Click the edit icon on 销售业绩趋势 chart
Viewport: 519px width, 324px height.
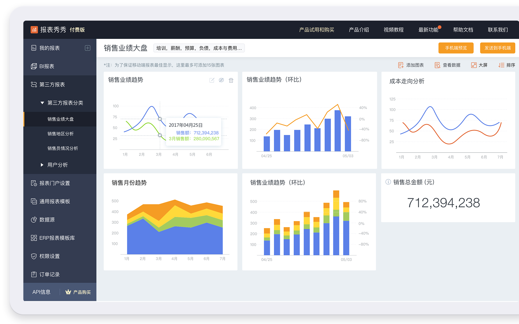tap(212, 80)
